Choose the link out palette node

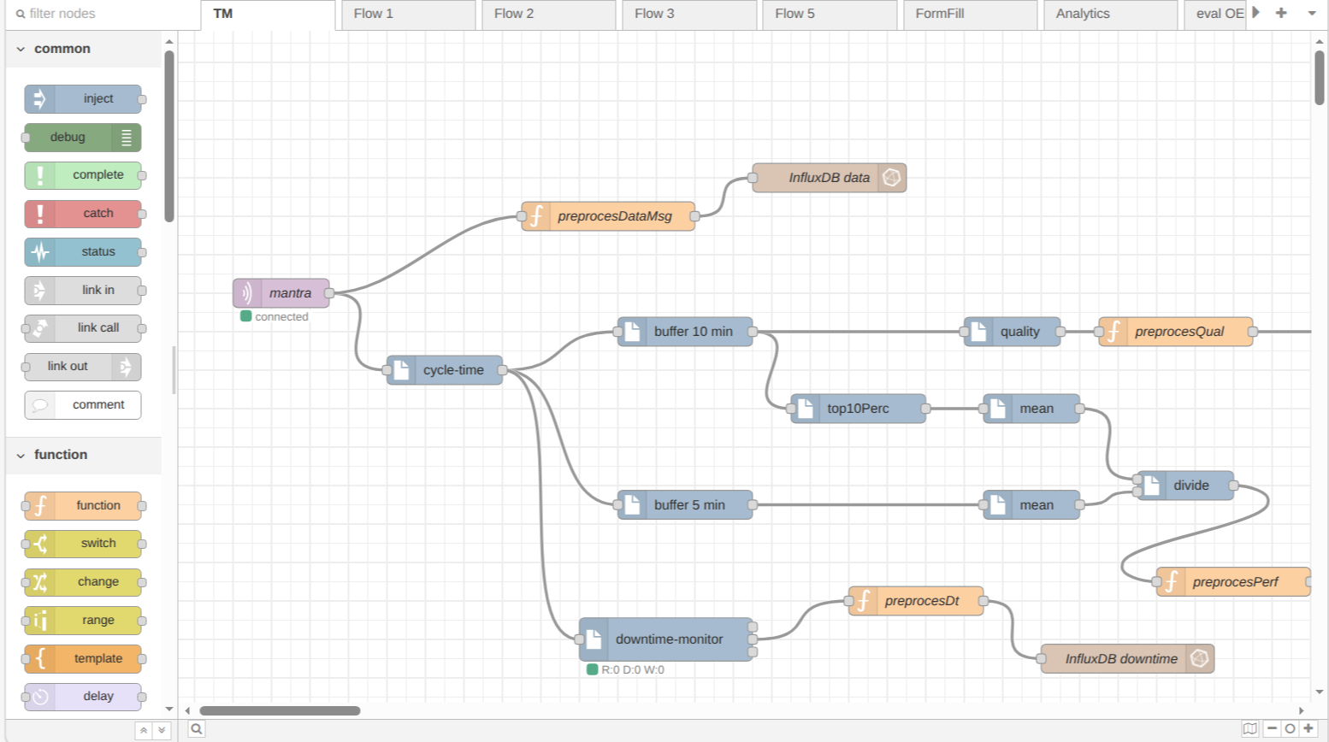[x=83, y=367]
